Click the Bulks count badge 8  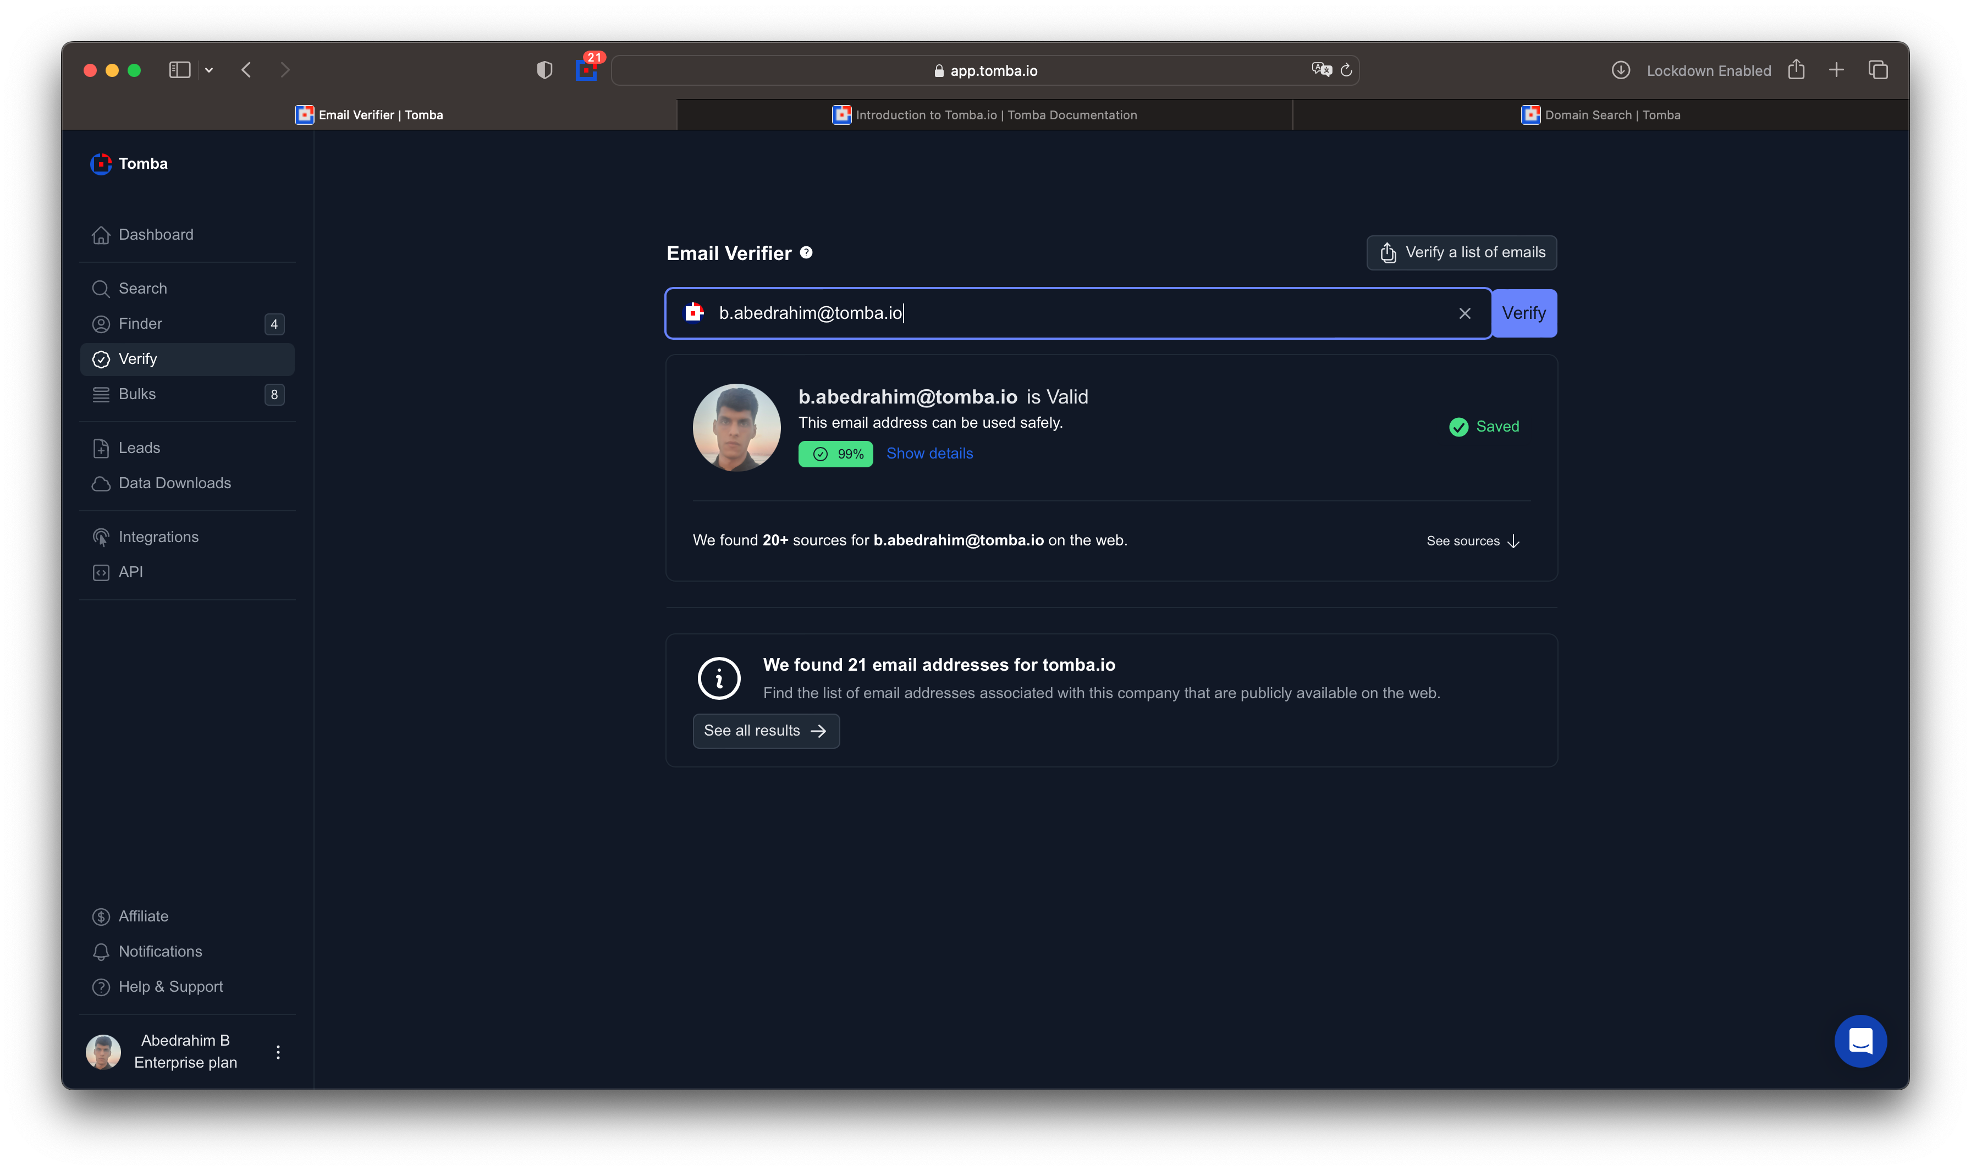click(x=274, y=395)
